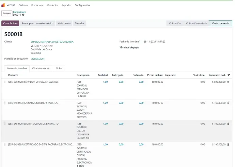The width and height of the screenshot is (235, 167).
Task: Switch to Líneas de la orden tab
Action: tap(17, 69)
